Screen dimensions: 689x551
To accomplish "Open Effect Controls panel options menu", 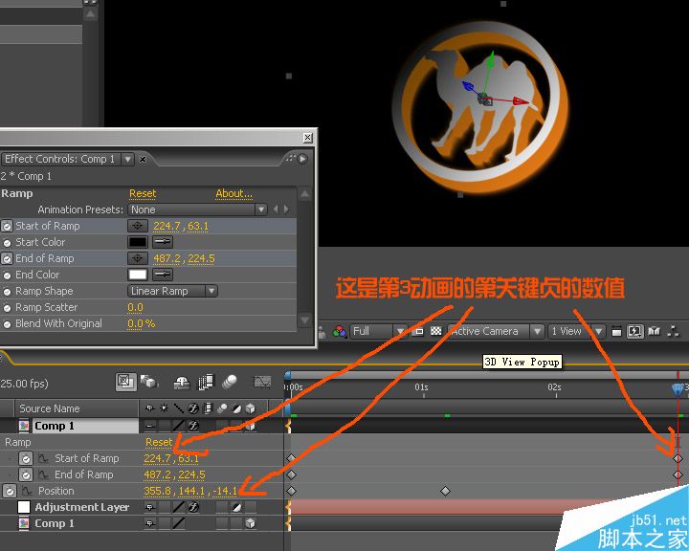I will point(302,159).
